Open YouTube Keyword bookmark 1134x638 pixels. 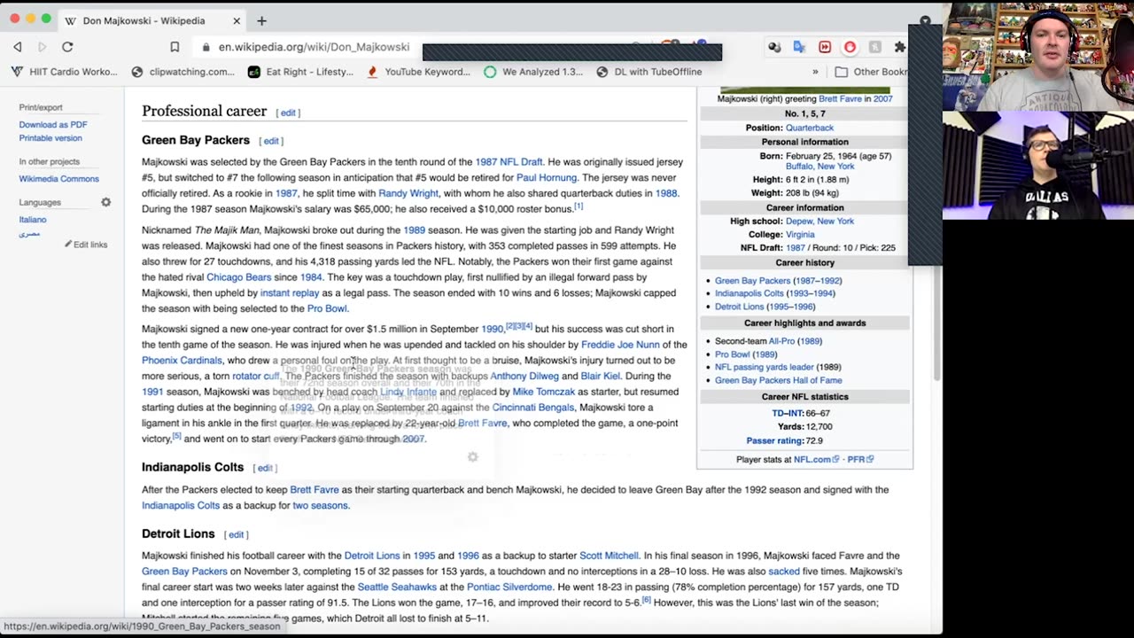point(418,72)
